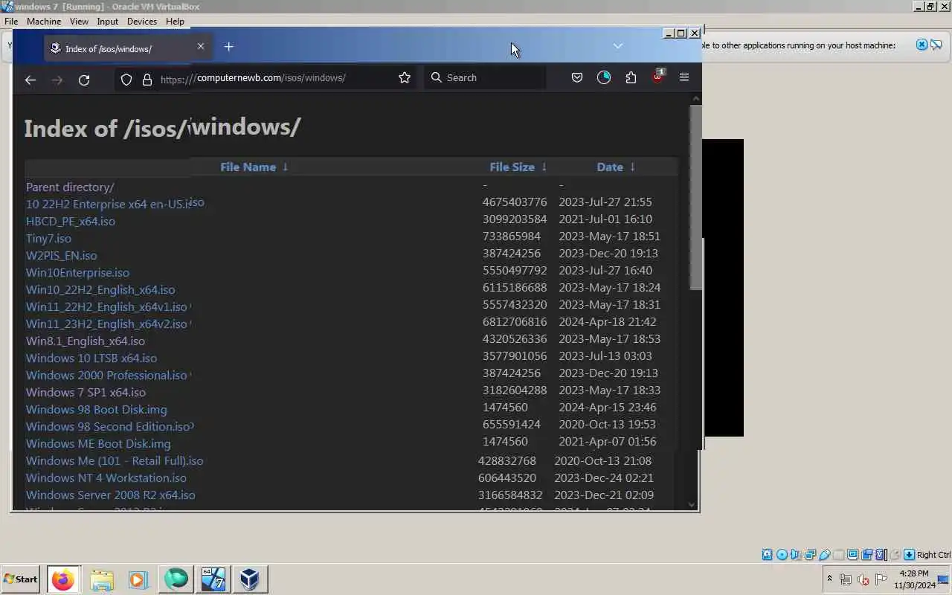Image resolution: width=952 pixels, height=595 pixels.
Task: Click file size 733865984
Action: [512, 236]
